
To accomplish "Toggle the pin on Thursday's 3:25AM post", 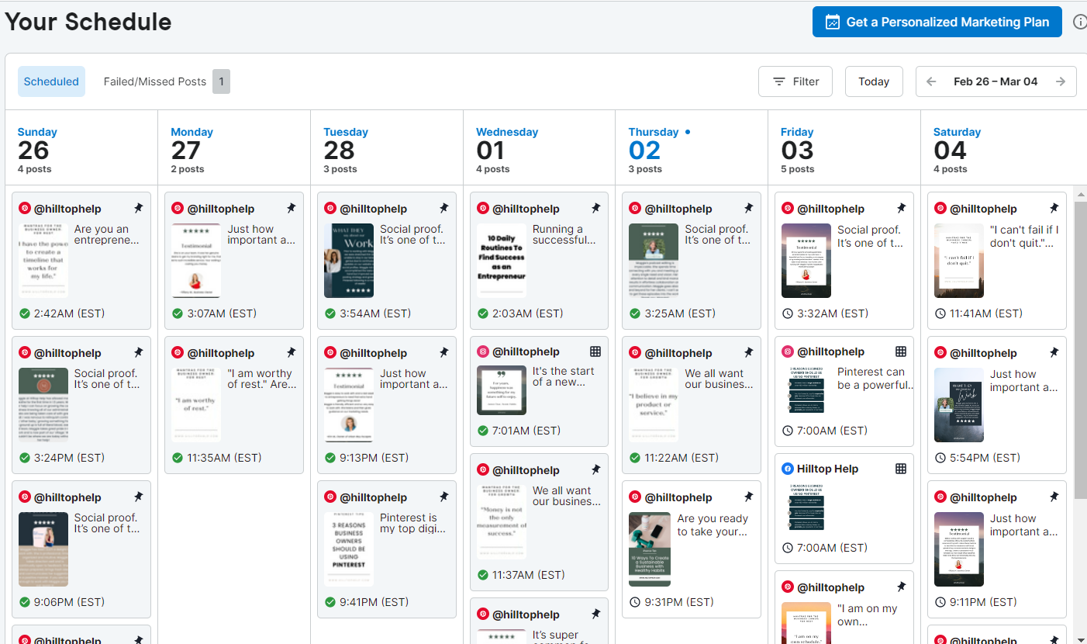I will (748, 207).
